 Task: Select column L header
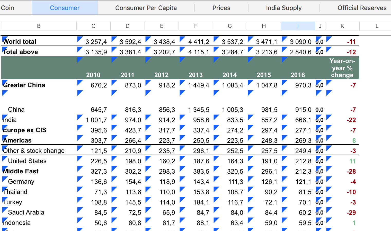pyautogui.click(x=377, y=26)
